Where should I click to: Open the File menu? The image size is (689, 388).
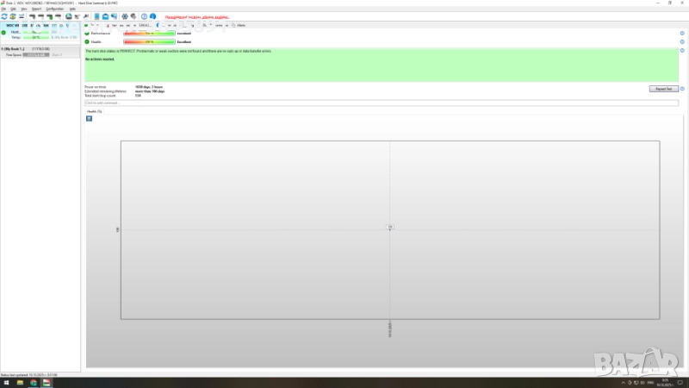point(3,9)
